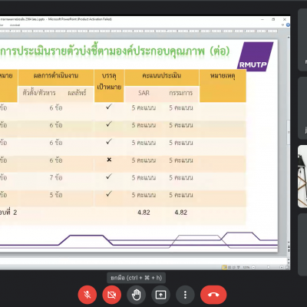The width and height of the screenshot is (307, 307).
Task: Click the zoom in plus button
Action: [282, 267]
